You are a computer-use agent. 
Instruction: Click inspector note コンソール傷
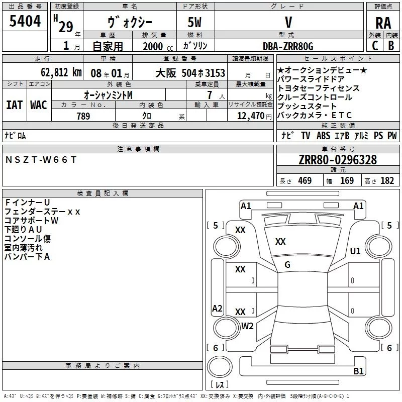point(28,238)
